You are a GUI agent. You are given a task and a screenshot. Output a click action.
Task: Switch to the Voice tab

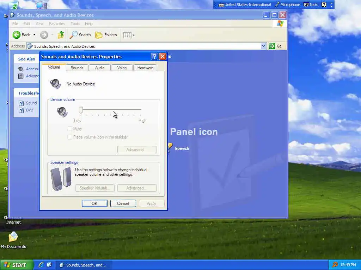click(122, 68)
